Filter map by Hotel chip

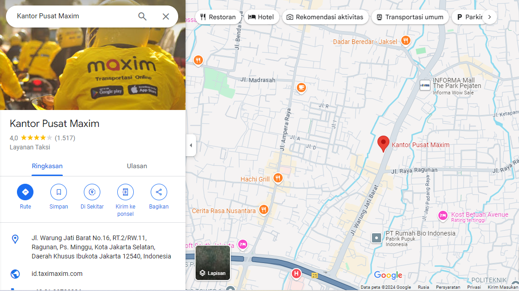(261, 17)
